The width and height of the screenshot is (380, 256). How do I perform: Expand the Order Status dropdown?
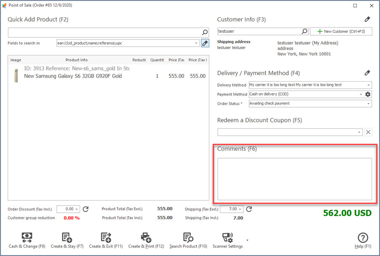pyautogui.click(x=368, y=104)
